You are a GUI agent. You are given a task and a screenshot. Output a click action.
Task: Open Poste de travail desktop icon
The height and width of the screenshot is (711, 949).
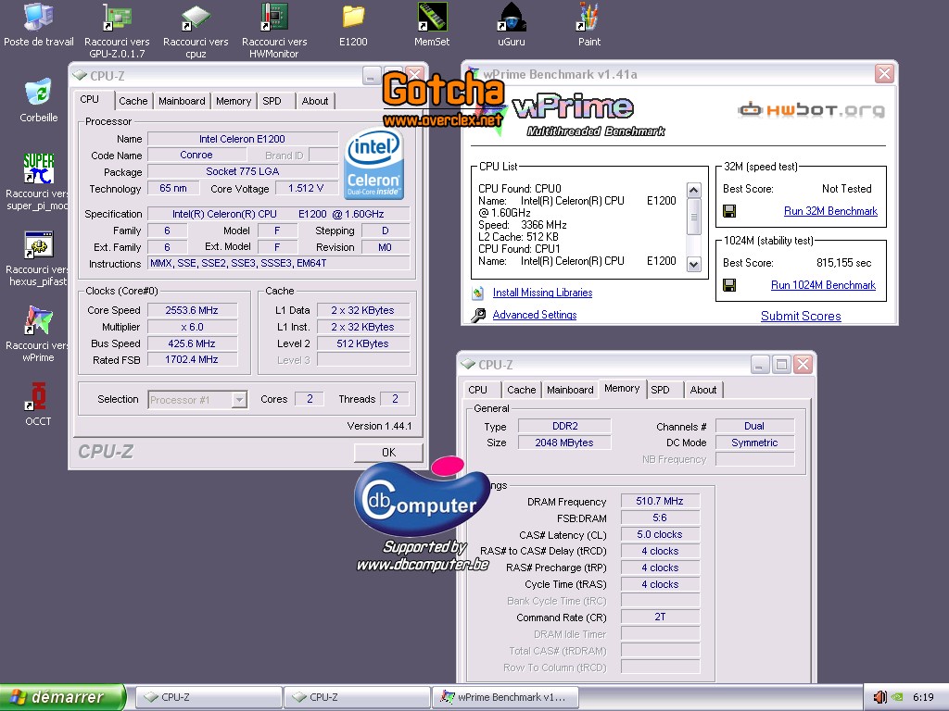(39, 17)
